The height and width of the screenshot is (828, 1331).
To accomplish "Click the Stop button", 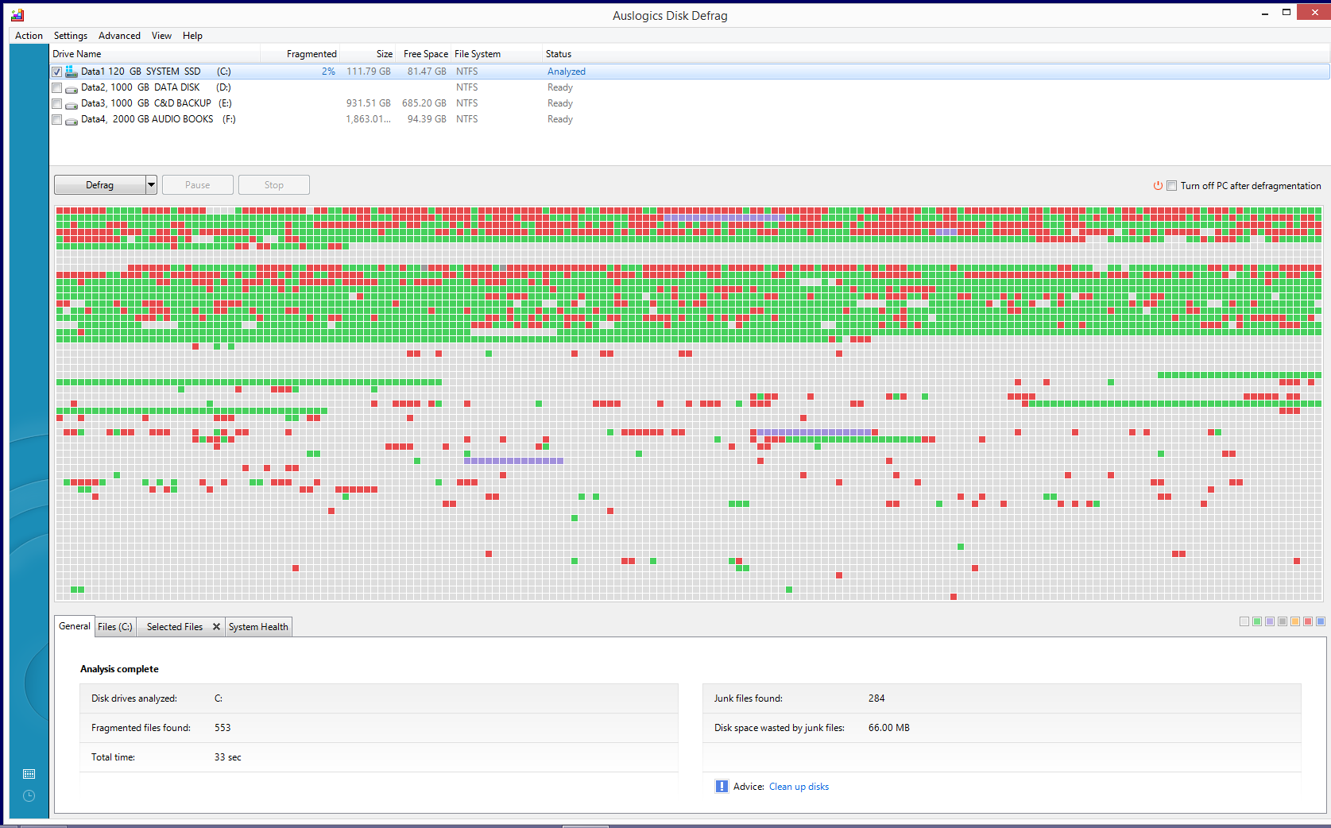I will (274, 185).
